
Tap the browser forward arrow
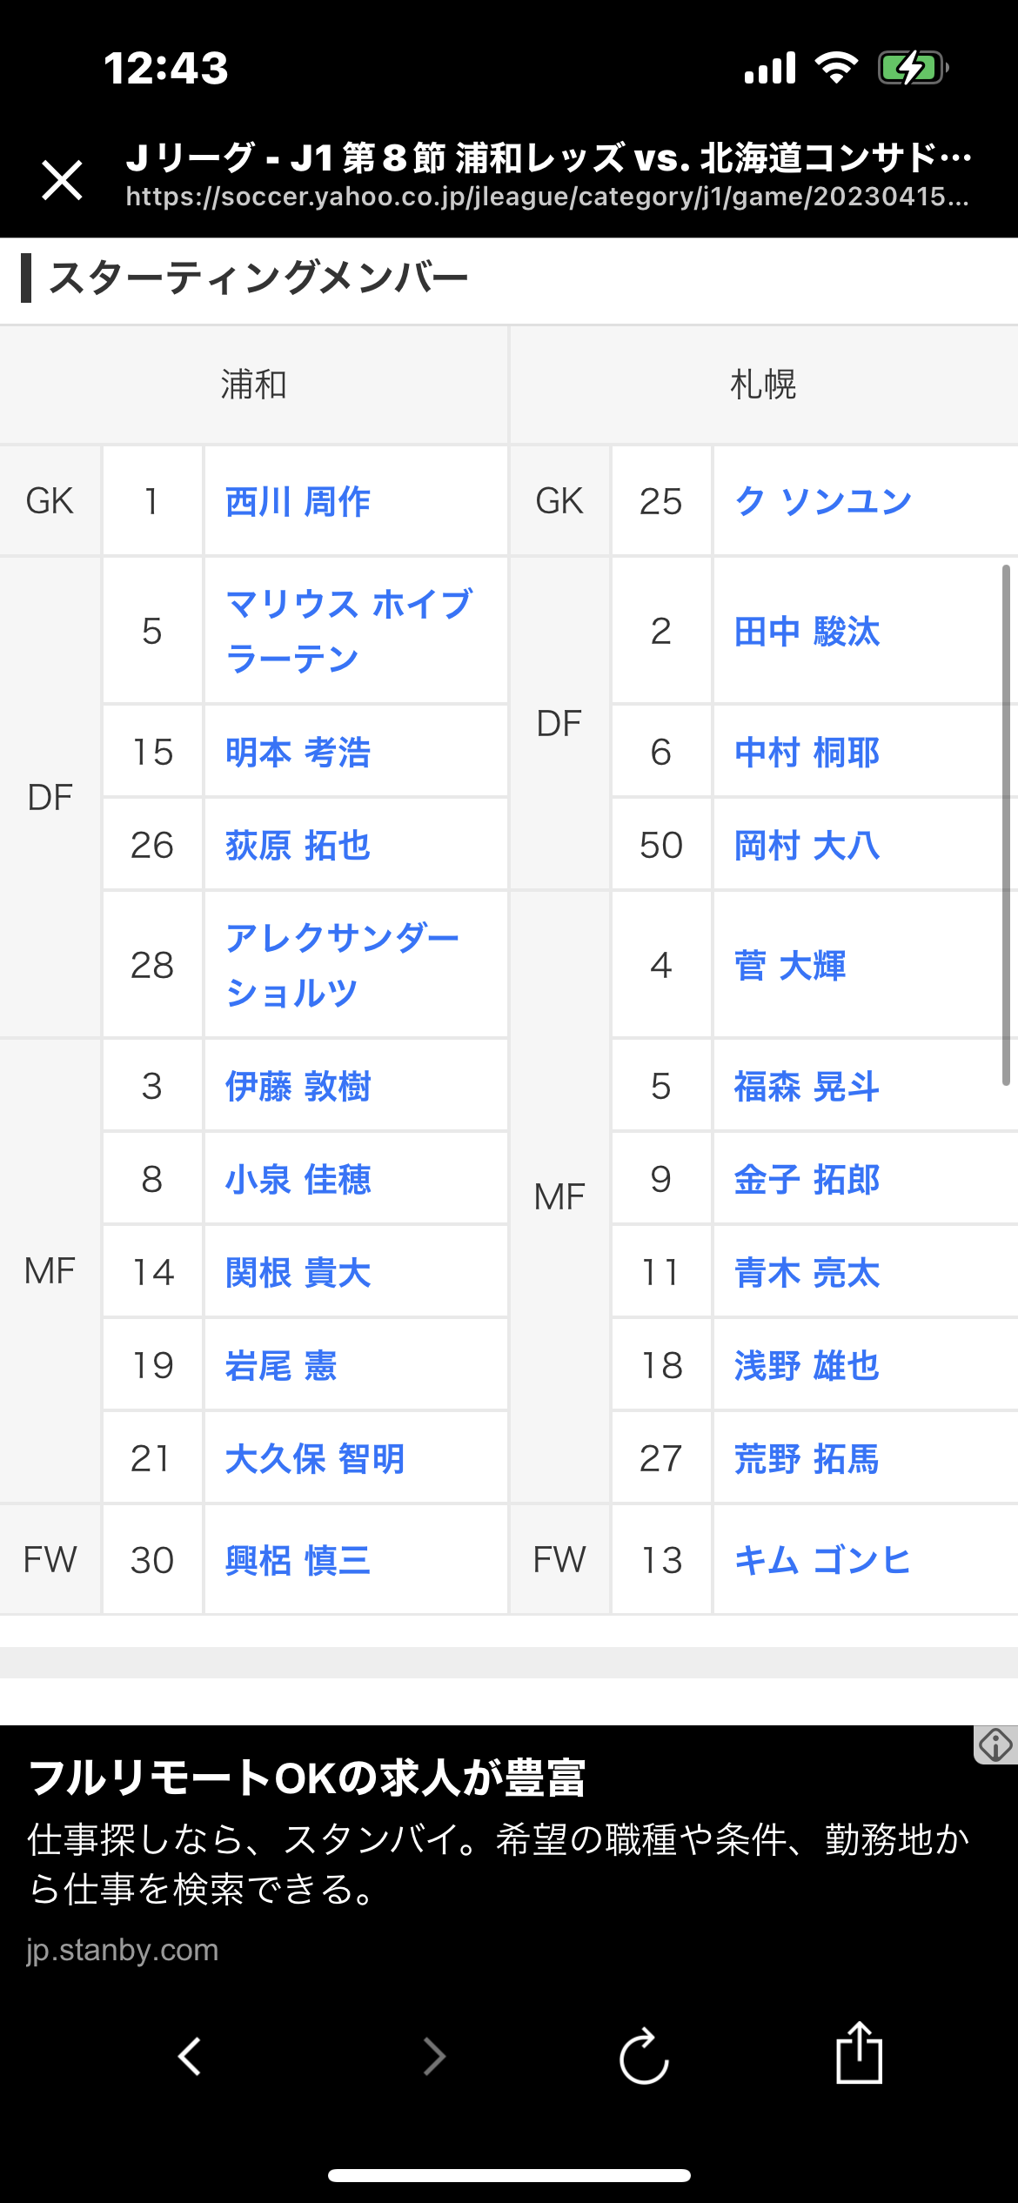[434, 2056]
